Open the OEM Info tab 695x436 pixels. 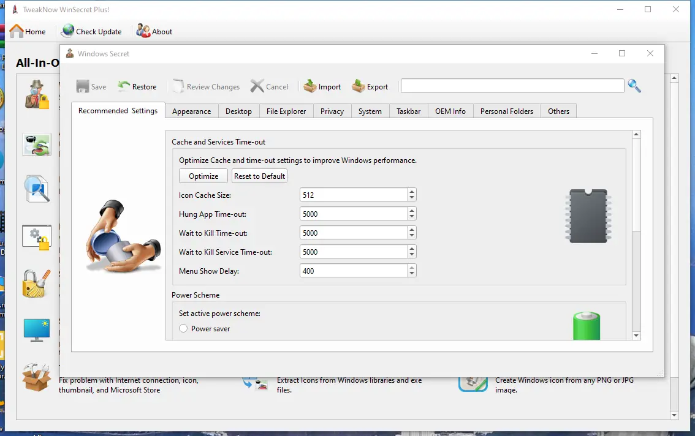coord(450,111)
